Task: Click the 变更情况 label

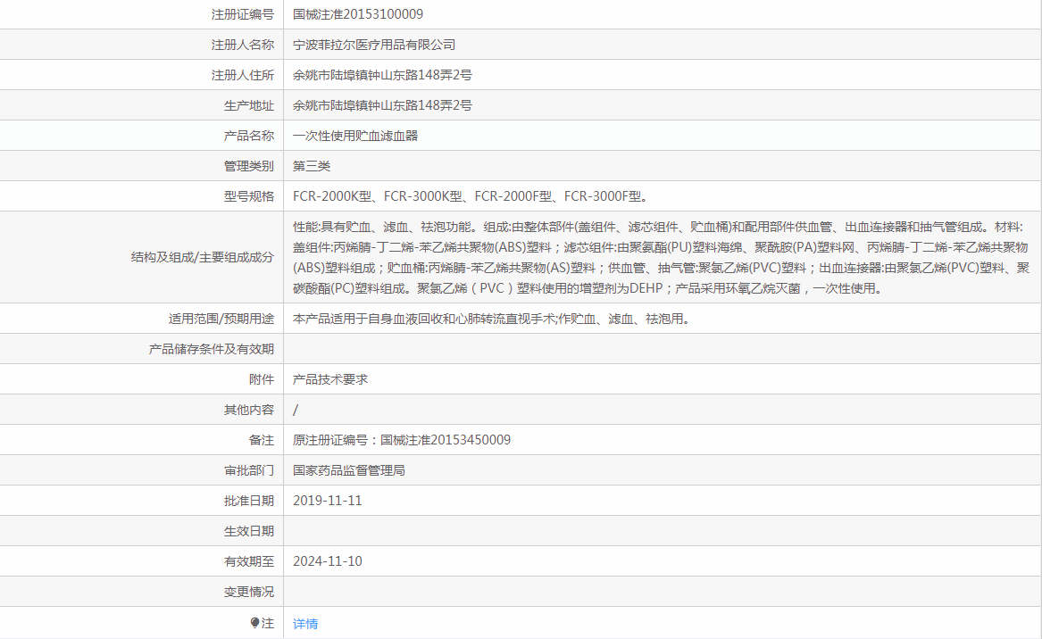Action: (x=248, y=592)
